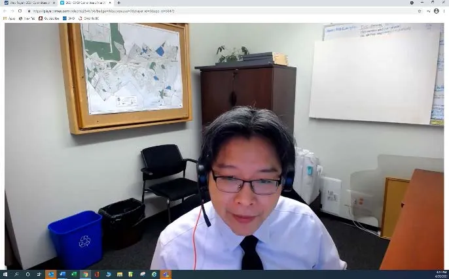This screenshot has width=449, height=279.
Task: Go forward to the next page
Action: (x=12, y=11)
